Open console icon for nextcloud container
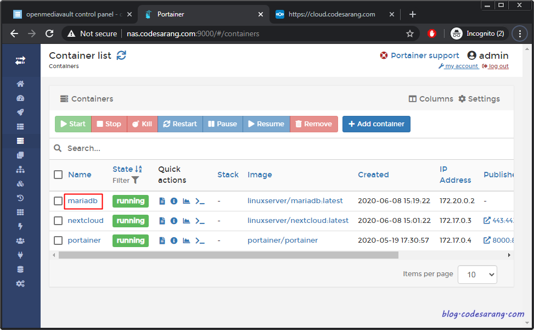 [x=200, y=221]
